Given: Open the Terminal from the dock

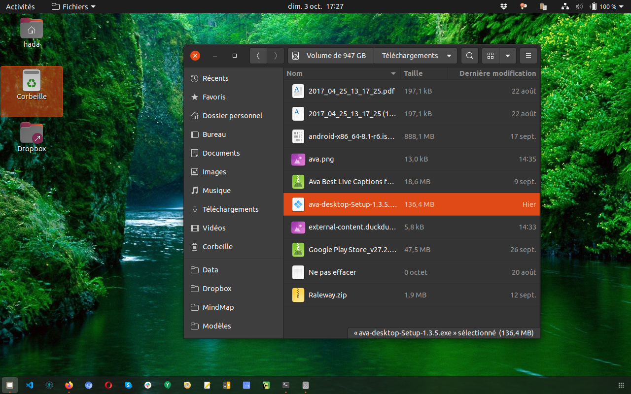Looking at the screenshot, I should click(286, 385).
